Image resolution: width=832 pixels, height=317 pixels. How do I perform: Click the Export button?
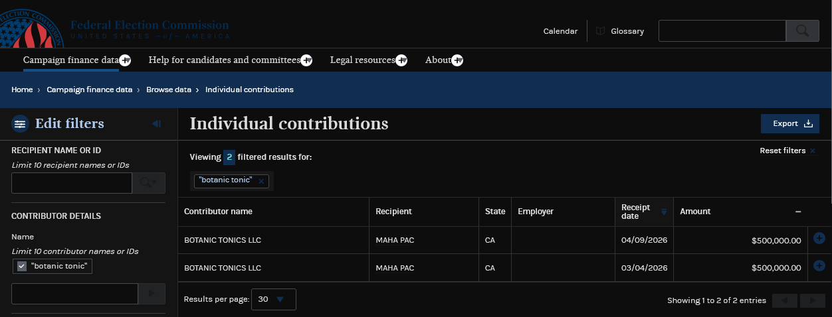[790, 123]
